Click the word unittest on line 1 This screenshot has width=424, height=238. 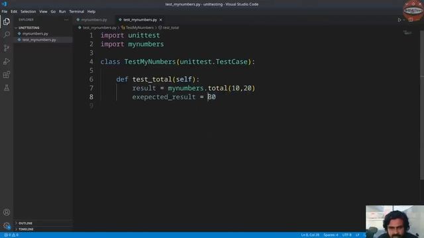click(x=144, y=35)
